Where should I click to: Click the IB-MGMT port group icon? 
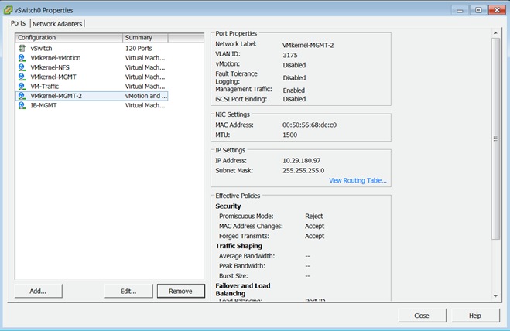tap(22, 105)
